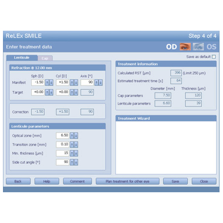Image resolution: width=223 pixels, height=223 pixels.
Task: Select the OS left eye icon
Action: point(198,47)
